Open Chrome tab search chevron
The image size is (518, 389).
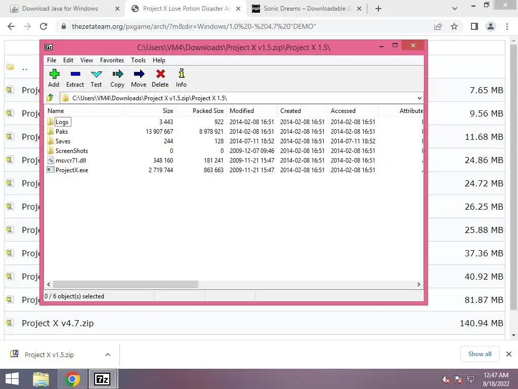[x=455, y=9]
